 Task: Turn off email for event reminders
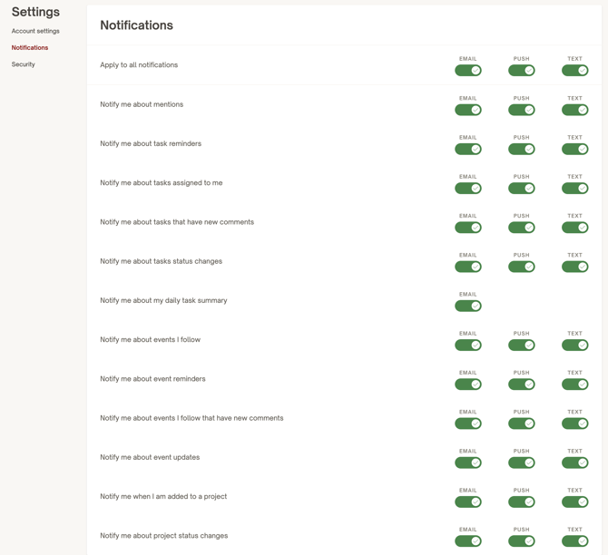pyautogui.click(x=468, y=385)
